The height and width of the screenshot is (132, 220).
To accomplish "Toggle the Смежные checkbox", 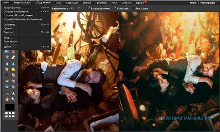I will click(115, 8).
